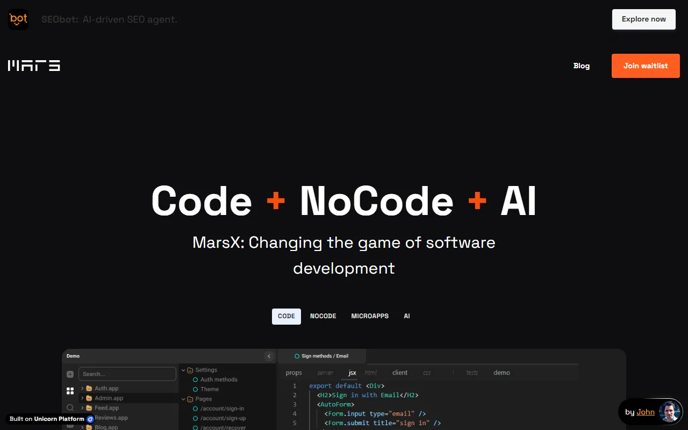Viewport: 688px width, 430px height.
Task: Click the Auth.app folder icon
Action: coord(89,388)
